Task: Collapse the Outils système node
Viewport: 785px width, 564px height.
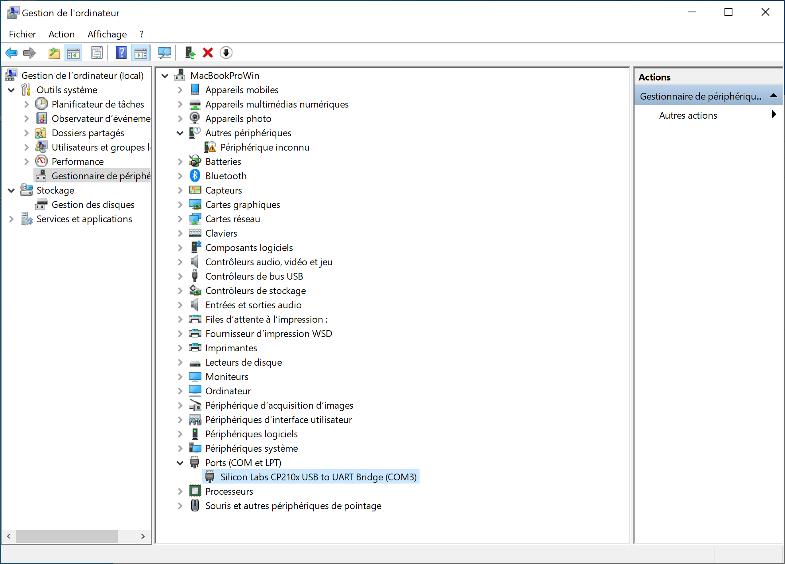Action: pyautogui.click(x=12, y=90)
